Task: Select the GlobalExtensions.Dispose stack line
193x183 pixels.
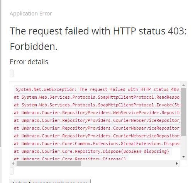Action: pos(97,144)
